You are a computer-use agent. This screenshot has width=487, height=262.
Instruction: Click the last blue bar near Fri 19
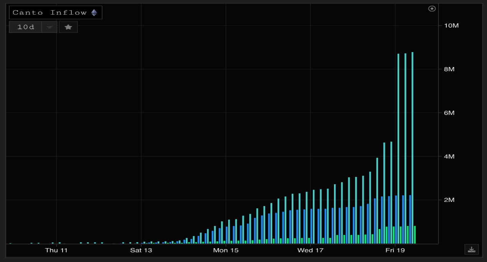click(x=410, y=219)
